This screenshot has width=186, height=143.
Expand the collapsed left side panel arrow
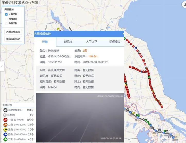click(2, 66)
